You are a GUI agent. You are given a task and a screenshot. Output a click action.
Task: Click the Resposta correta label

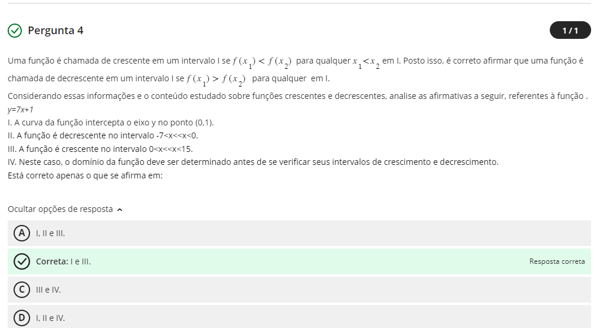(x=557, y=261)
